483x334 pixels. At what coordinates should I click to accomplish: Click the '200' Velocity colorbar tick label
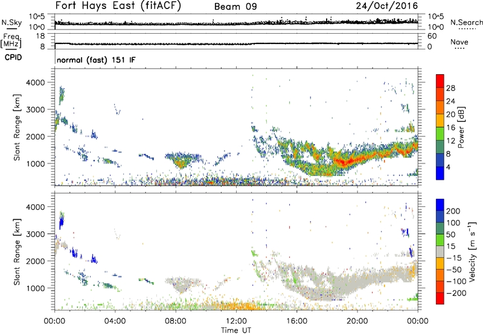(453, 211)
